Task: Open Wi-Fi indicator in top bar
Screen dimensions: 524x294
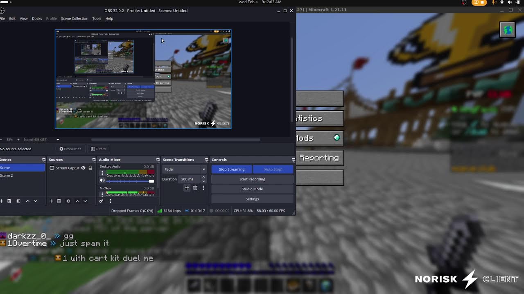Action: click(x=502, y=2)
